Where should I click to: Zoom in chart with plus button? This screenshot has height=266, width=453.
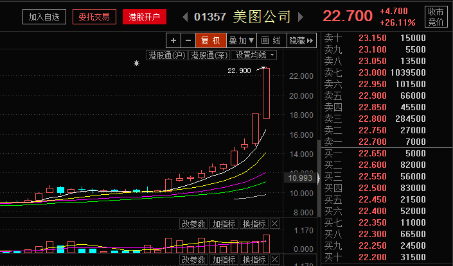pos(173,40)
